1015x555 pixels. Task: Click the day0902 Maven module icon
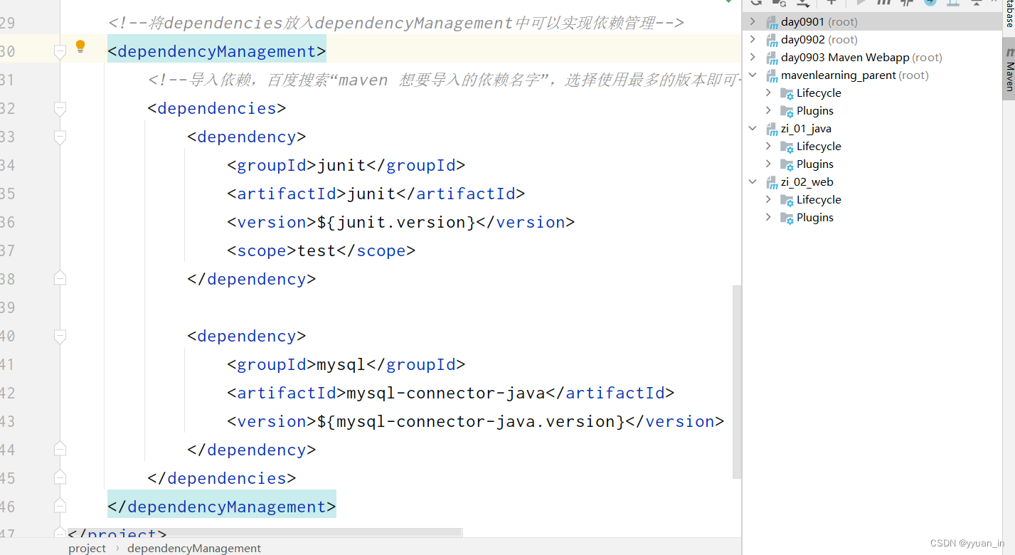pyautogui.click(x=772, y=40)
